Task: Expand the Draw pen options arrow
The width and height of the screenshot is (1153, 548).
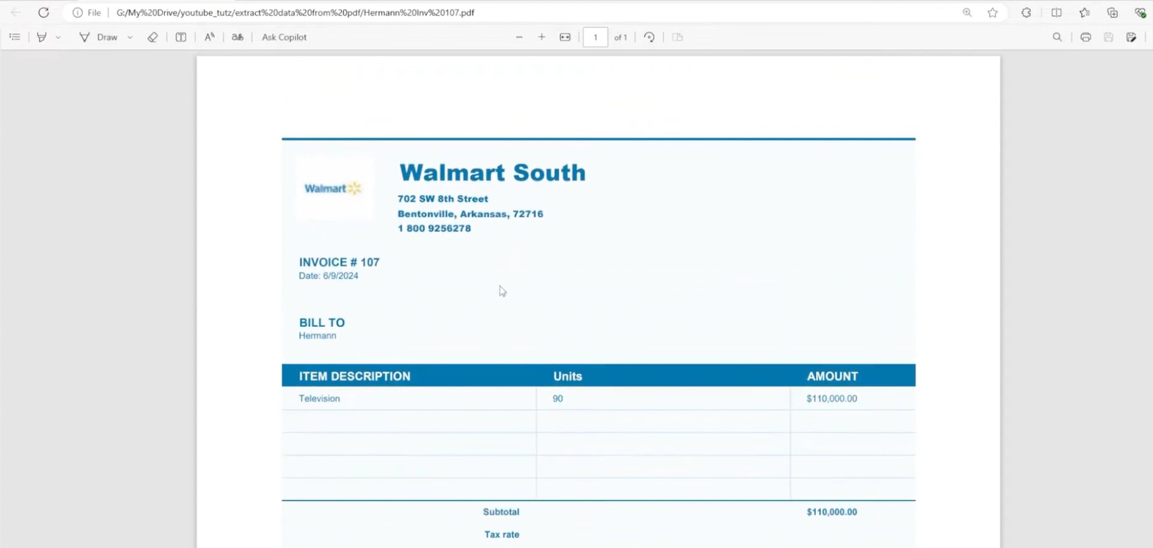Action: [x=130, y=37]
